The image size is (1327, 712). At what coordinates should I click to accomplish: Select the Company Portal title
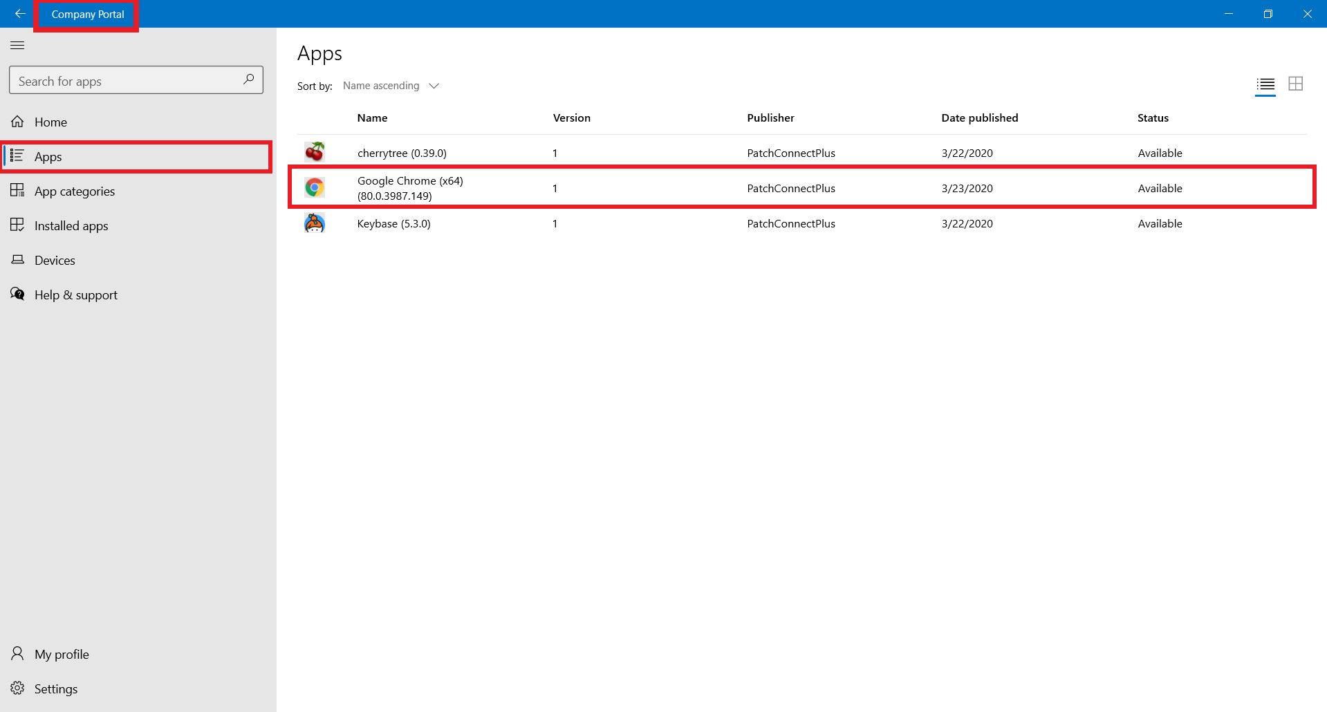click(x=86, y=14)
